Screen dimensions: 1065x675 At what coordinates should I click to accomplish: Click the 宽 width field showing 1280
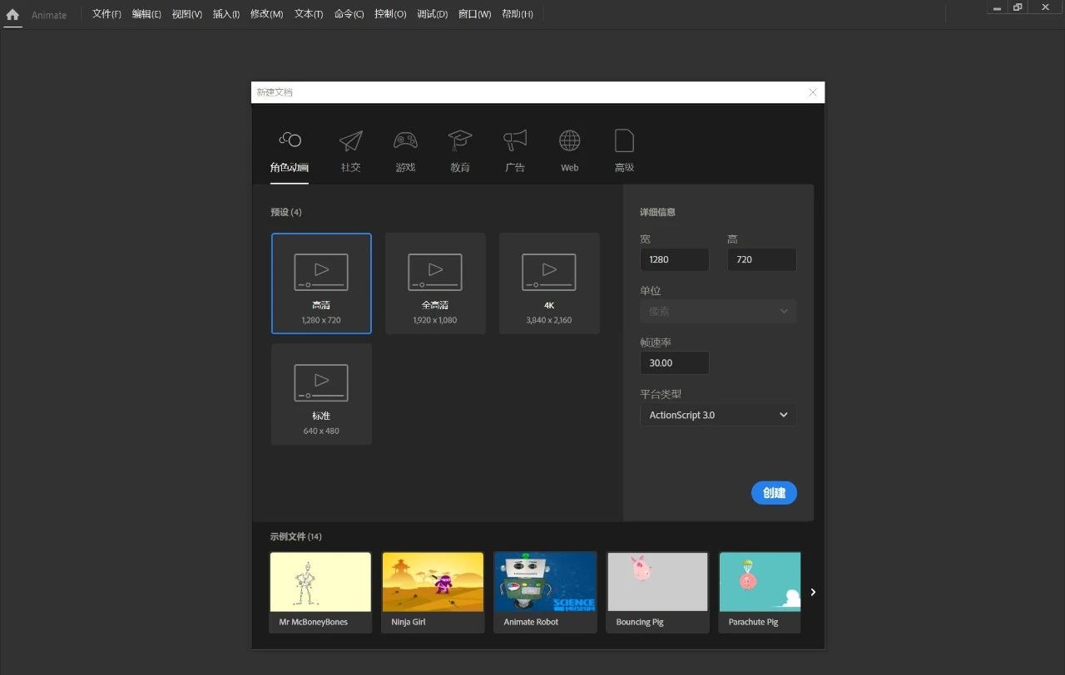(675, 259)
